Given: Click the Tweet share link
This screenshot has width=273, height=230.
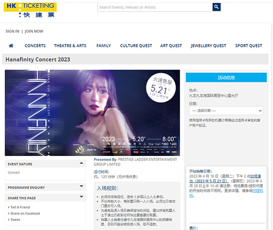Looking at the screenshot, I should [15, 220].
